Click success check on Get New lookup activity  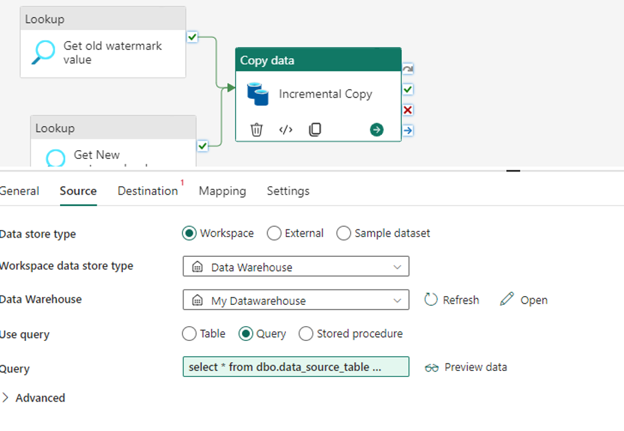(203, 146)
